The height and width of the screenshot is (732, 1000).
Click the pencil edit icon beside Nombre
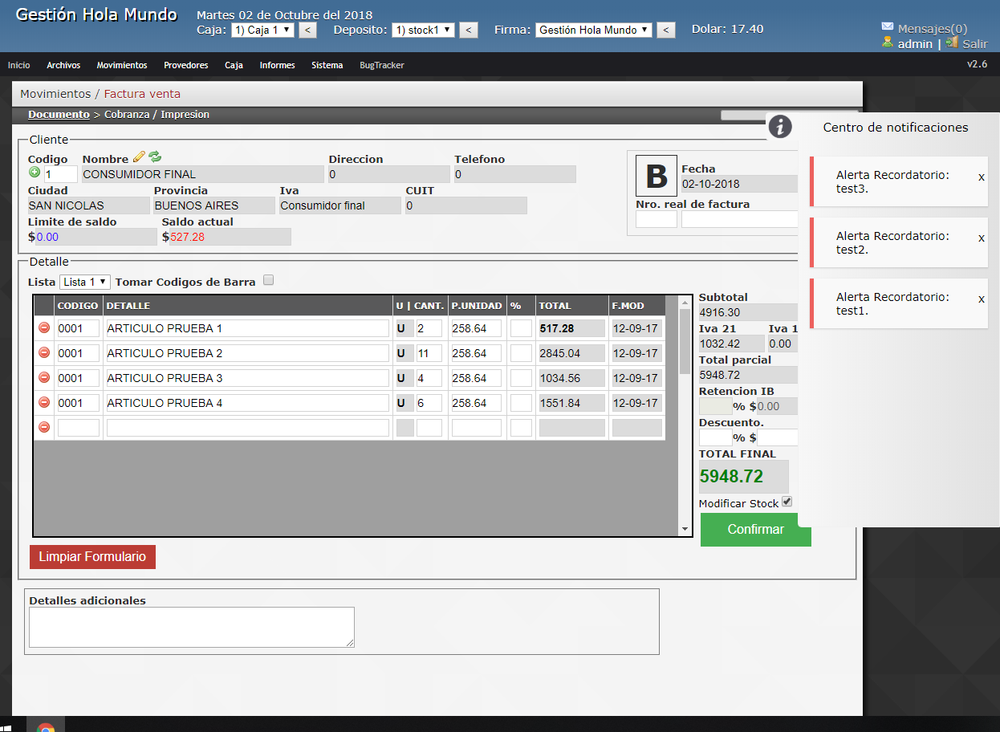pyautogui.click(x=139, y=157)
